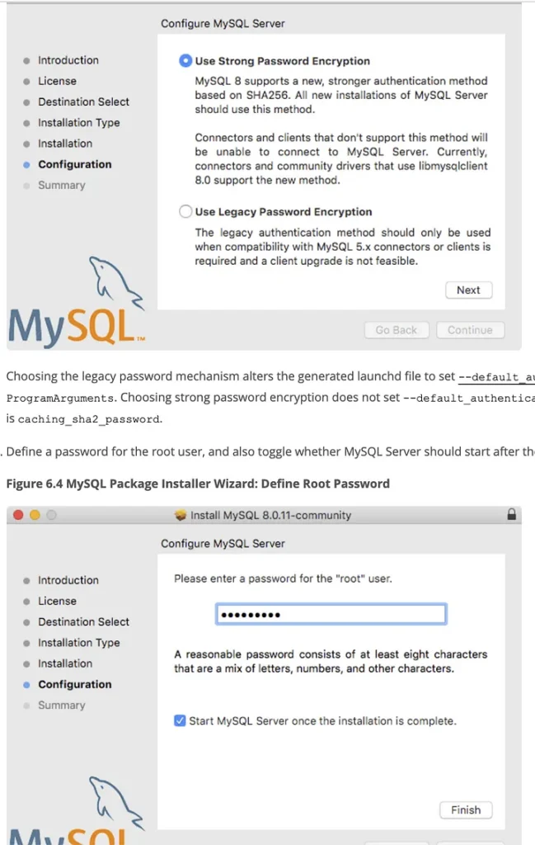This screenshot has width=535, height=845.
Task: Select Use Legacy Password Encryption radio button
Action: [x=185, y=211]
